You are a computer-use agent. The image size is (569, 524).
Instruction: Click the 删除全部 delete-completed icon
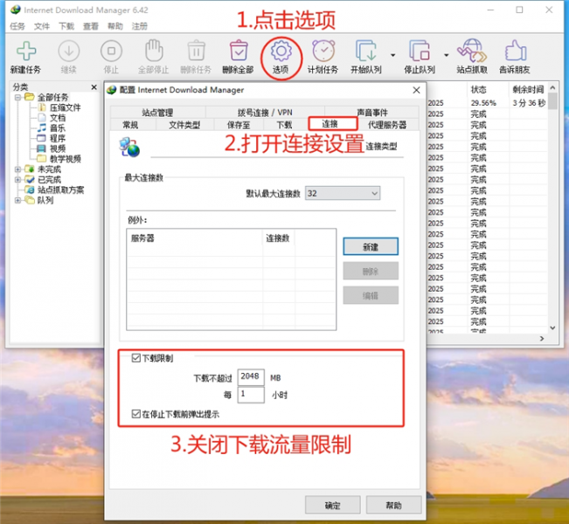(x=239, y=51)
